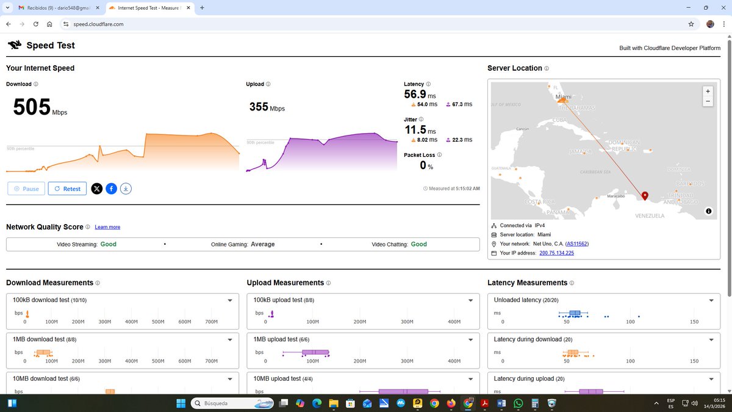Open the Download Measurements info icon
732x412 pixels.
[x=98, y=283]
